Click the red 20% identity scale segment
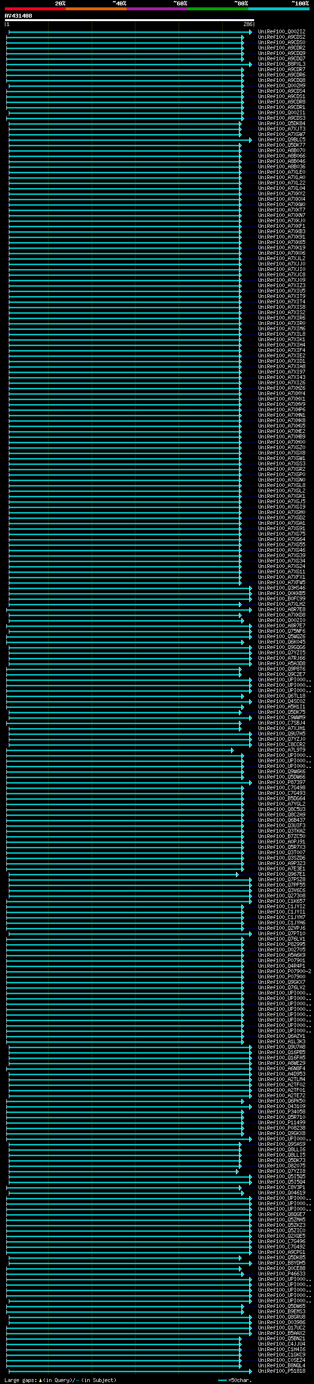The height and width of the screenshot is (1384, 314). click(x=35, y=9)
